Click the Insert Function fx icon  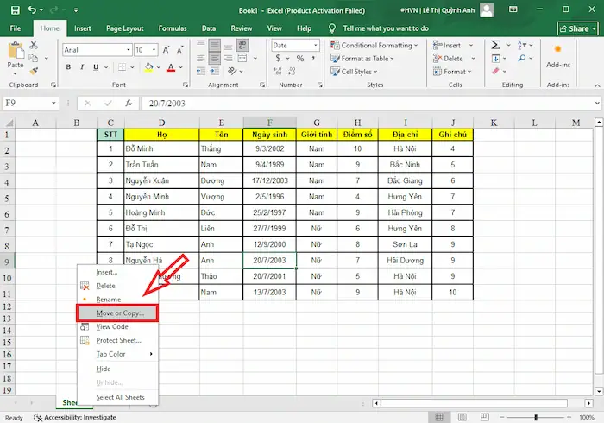coord(129,103)
